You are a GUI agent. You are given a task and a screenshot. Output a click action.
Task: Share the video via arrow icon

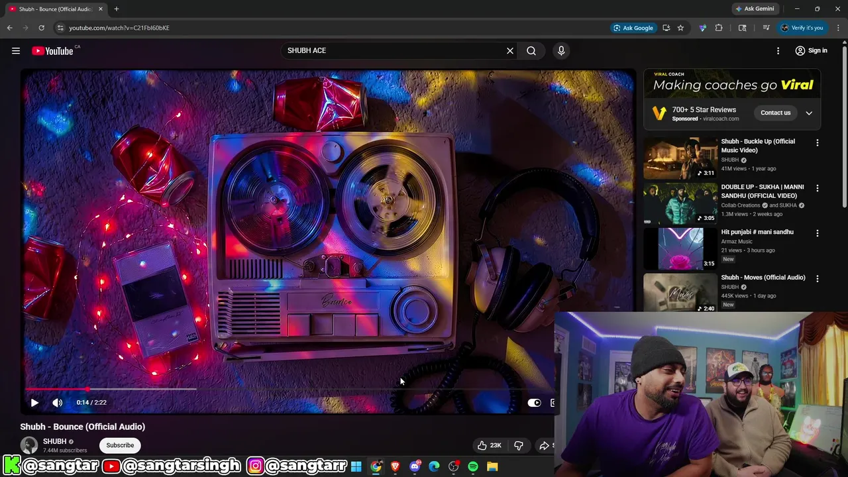pos(545,445)
